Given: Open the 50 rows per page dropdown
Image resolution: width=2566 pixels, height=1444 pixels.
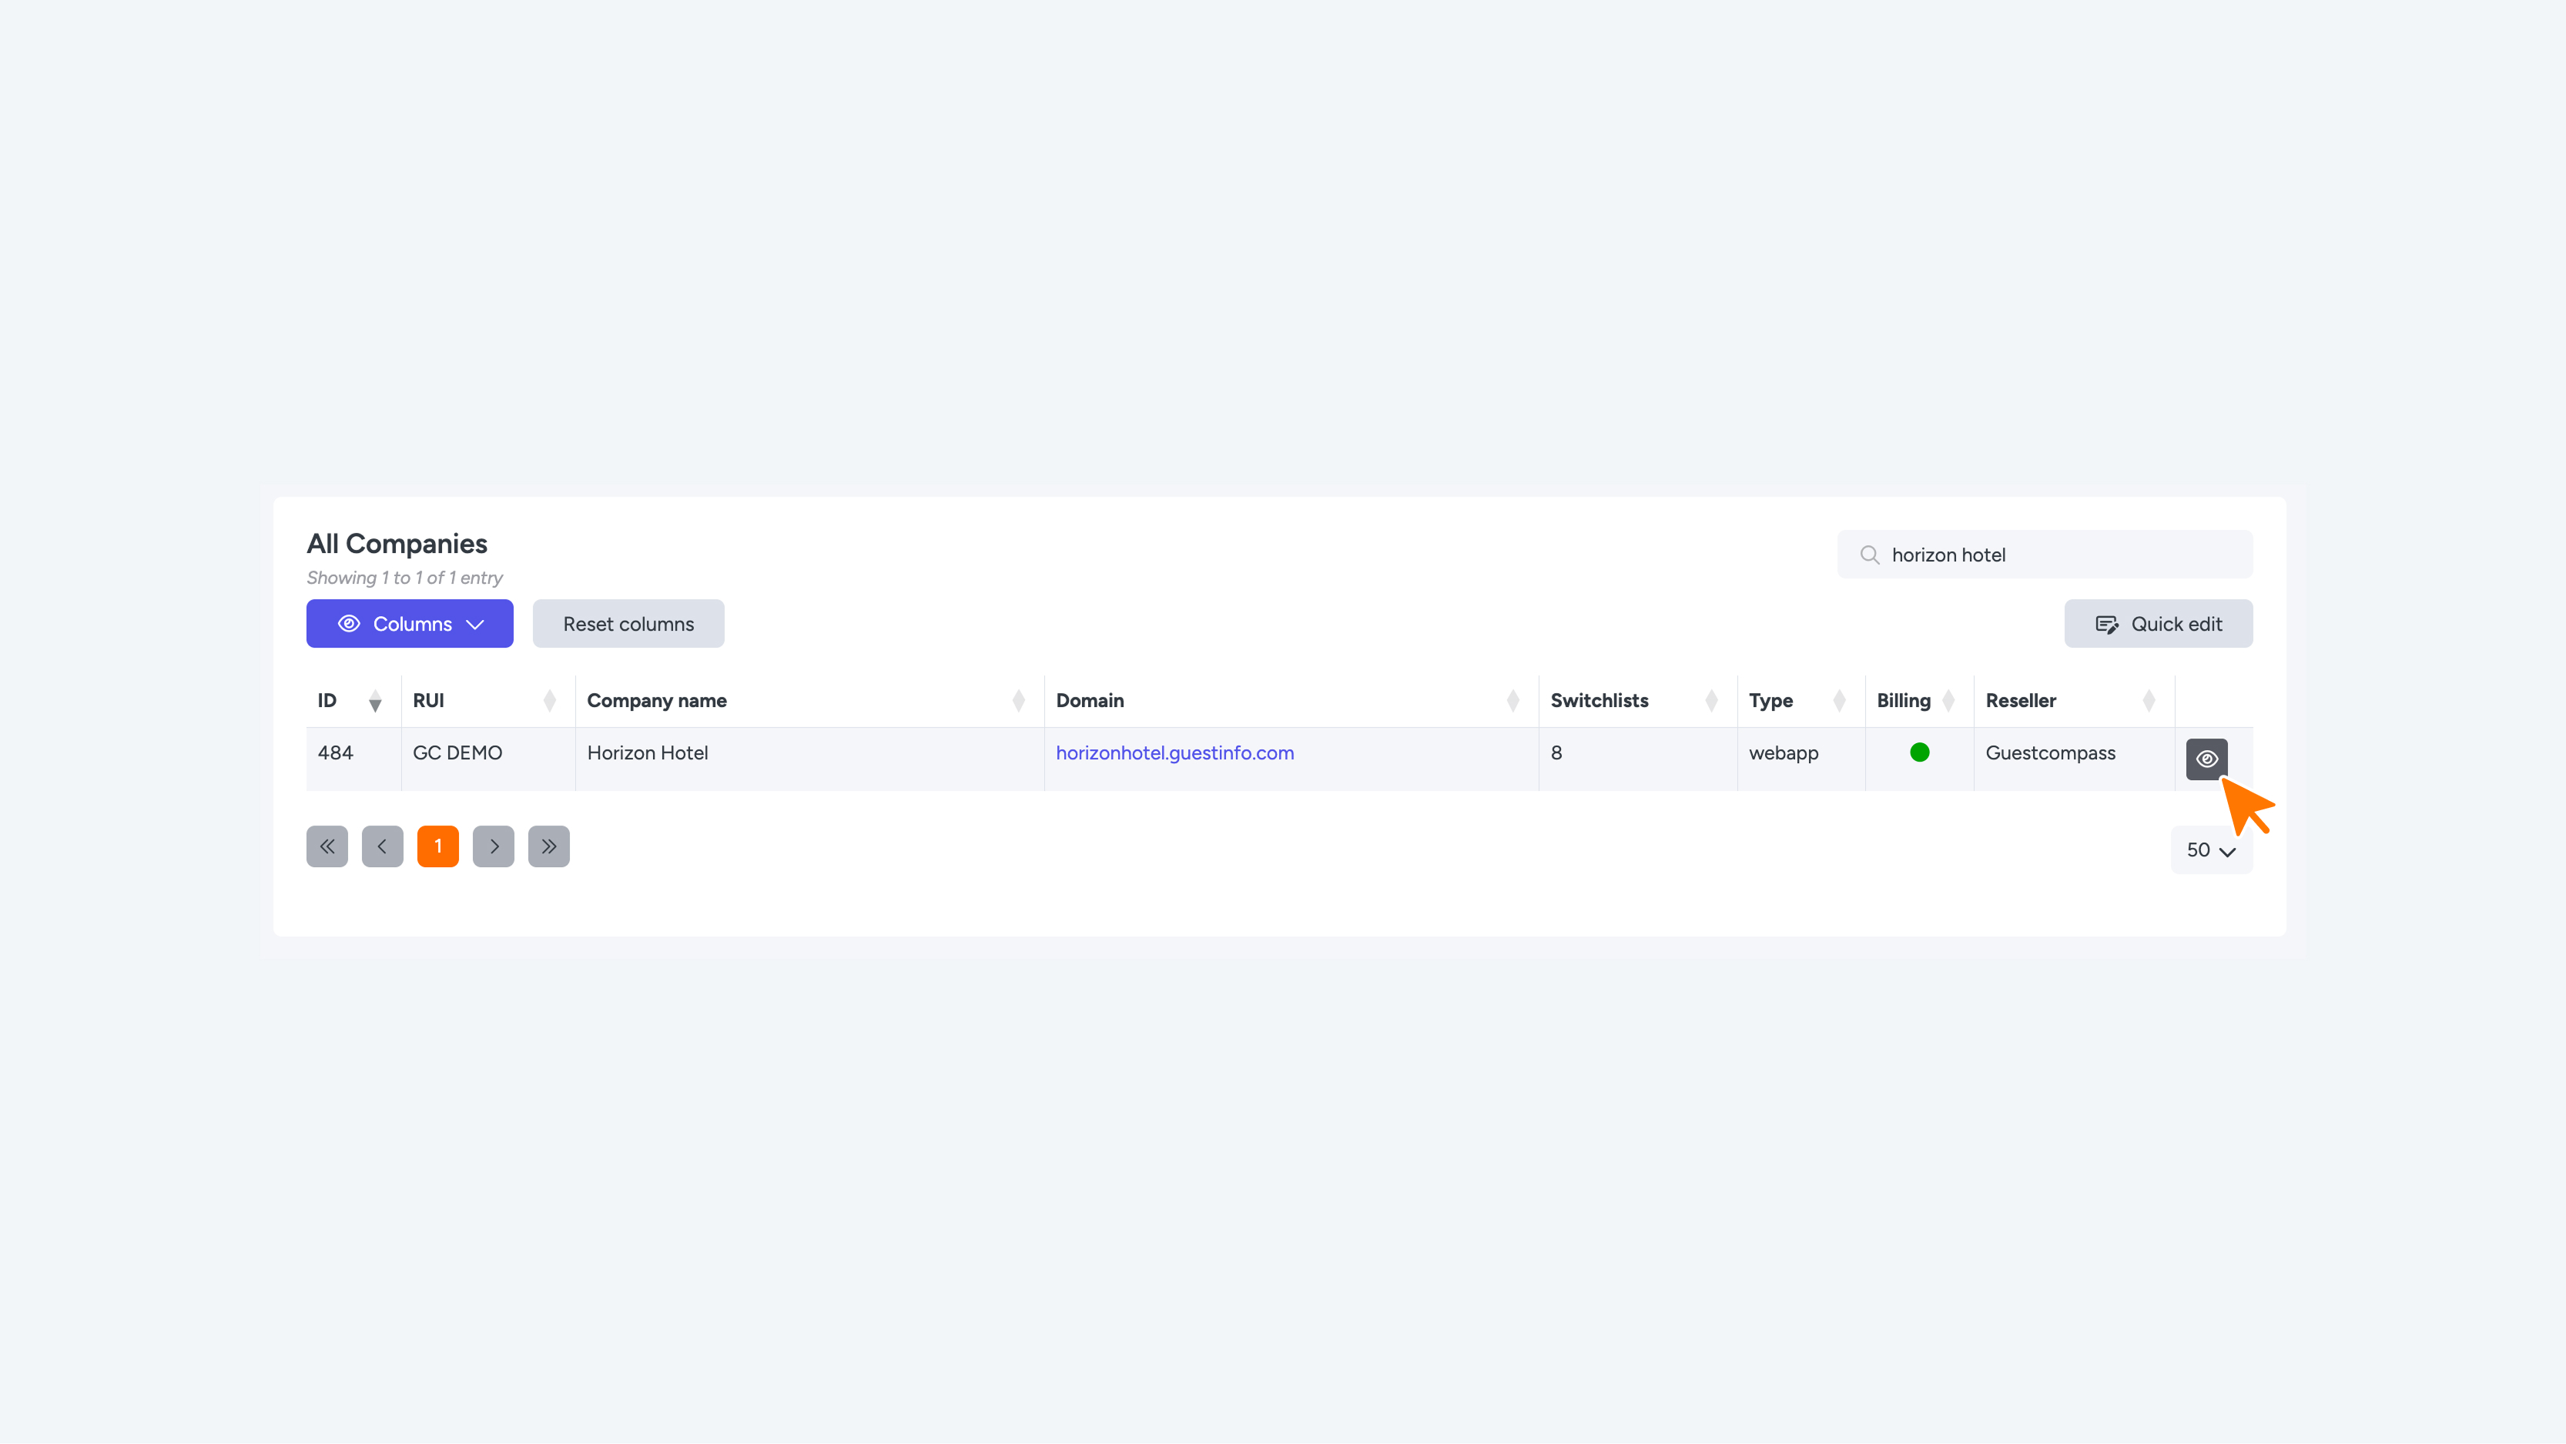Looking at the screenshot, I should coord(2212,849).
